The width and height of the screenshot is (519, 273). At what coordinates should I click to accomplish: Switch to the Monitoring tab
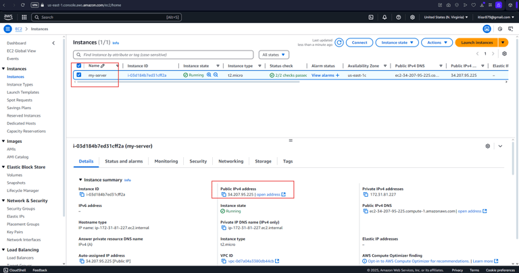[166, 161]
